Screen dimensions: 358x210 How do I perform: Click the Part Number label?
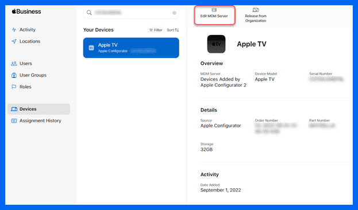click(319, 120)
